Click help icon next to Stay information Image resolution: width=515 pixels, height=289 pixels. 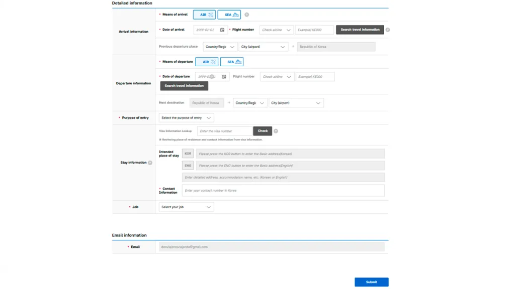(150, 163)
